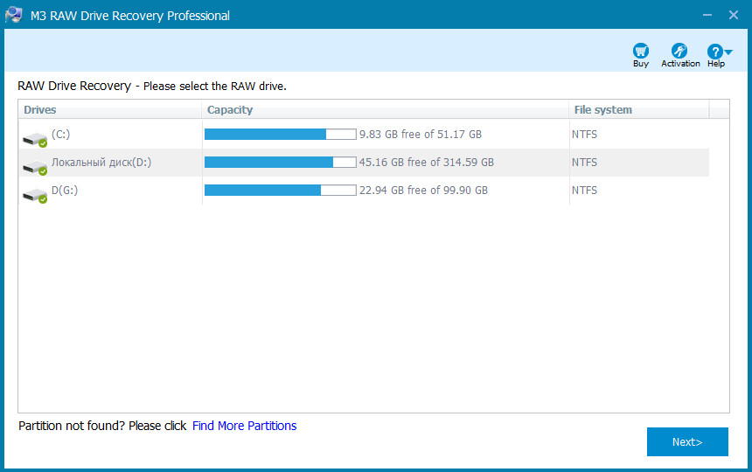Select the (C:) drive icon
752x472 pixels.
35,140
